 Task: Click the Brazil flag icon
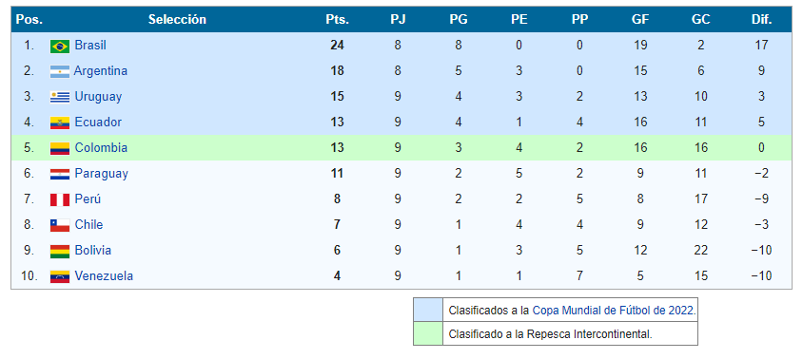(x=60, y=46)
